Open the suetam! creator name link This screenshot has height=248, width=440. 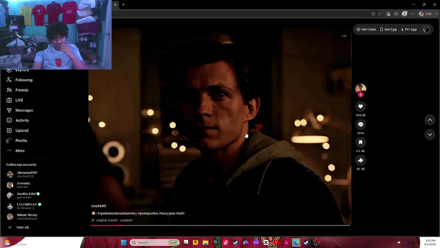[99, 206]
